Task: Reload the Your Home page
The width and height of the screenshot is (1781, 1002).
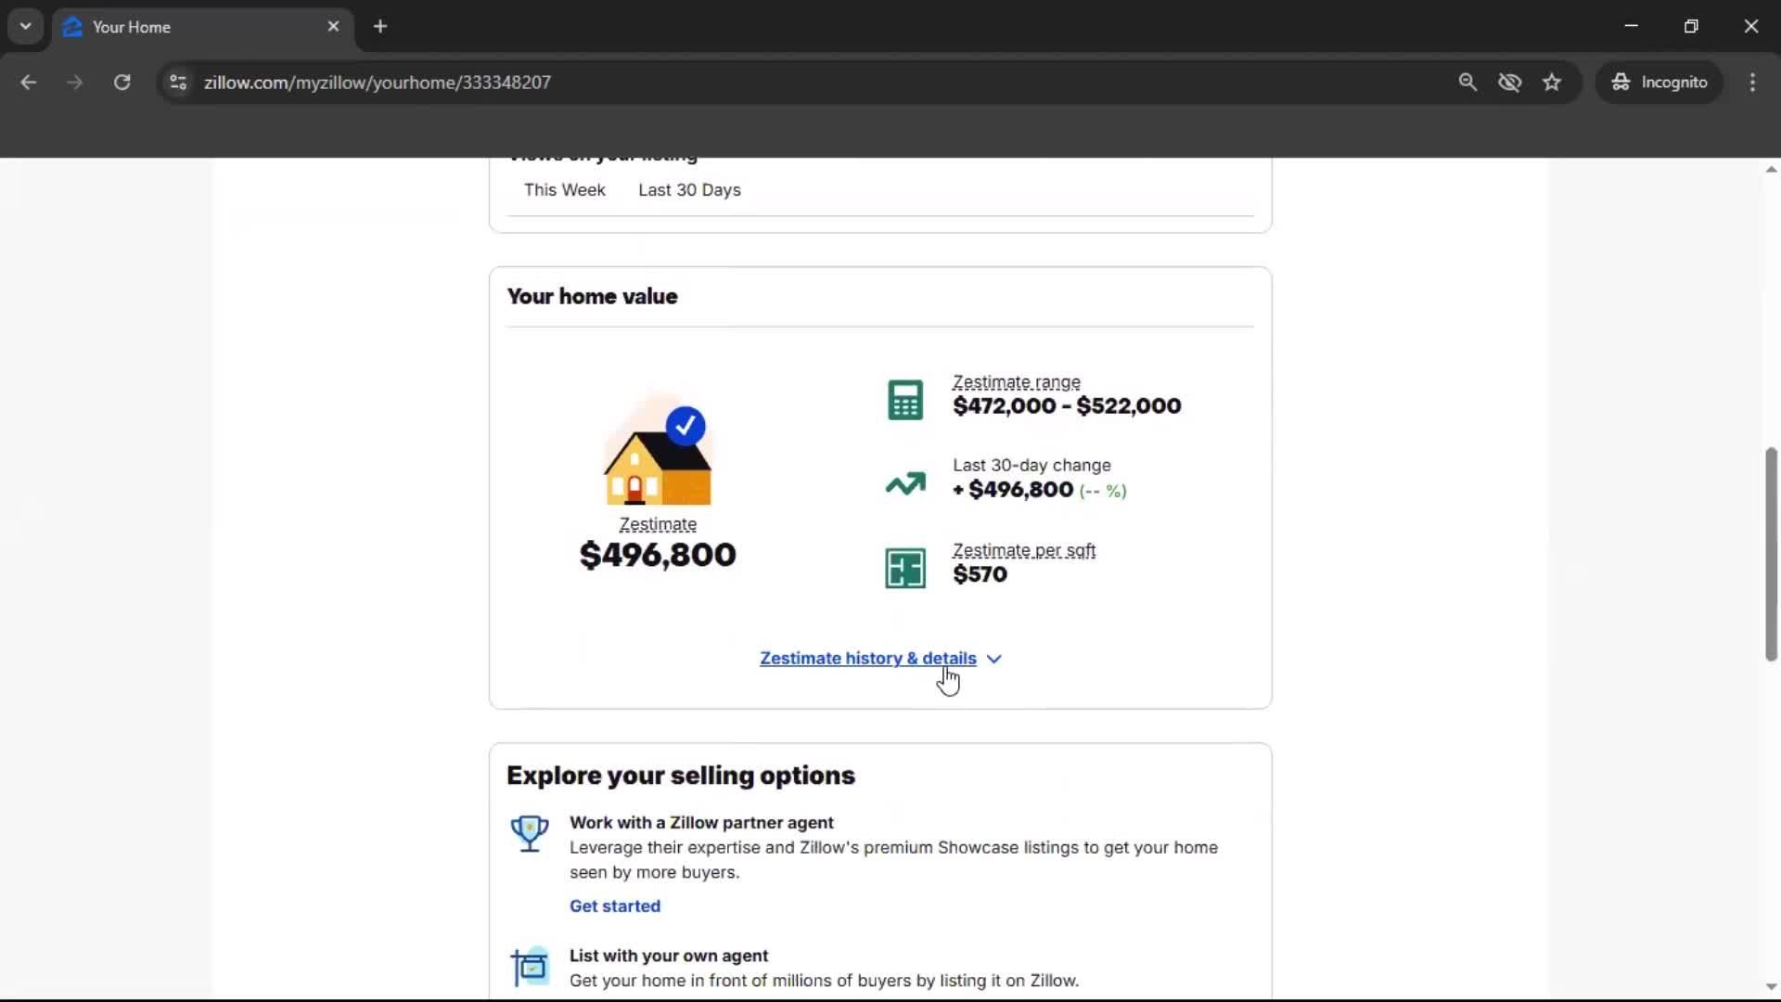Action: coord(122,82)
